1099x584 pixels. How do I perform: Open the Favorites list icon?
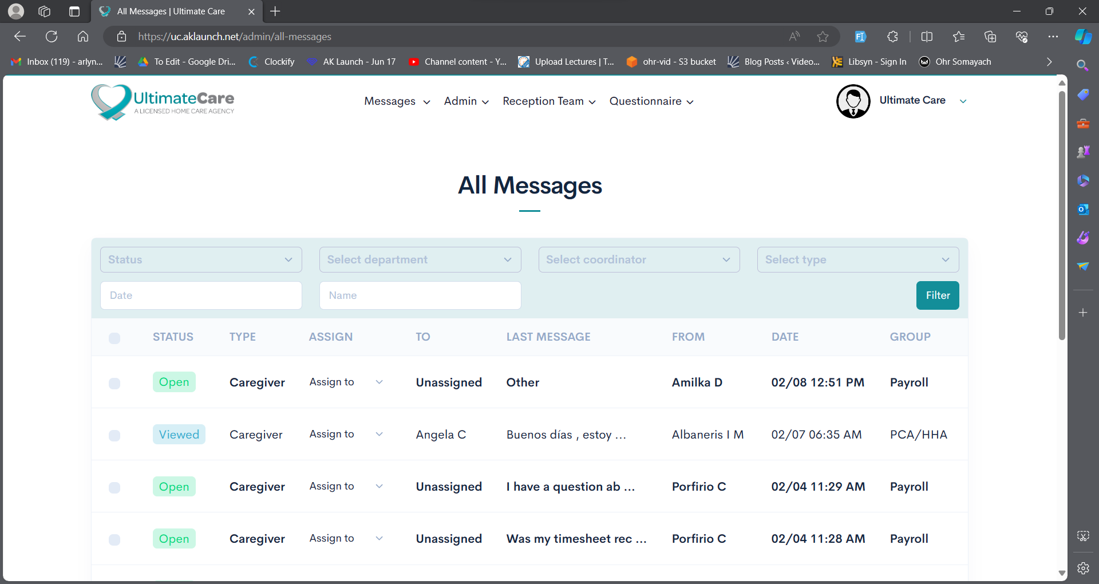pos(959,37)
